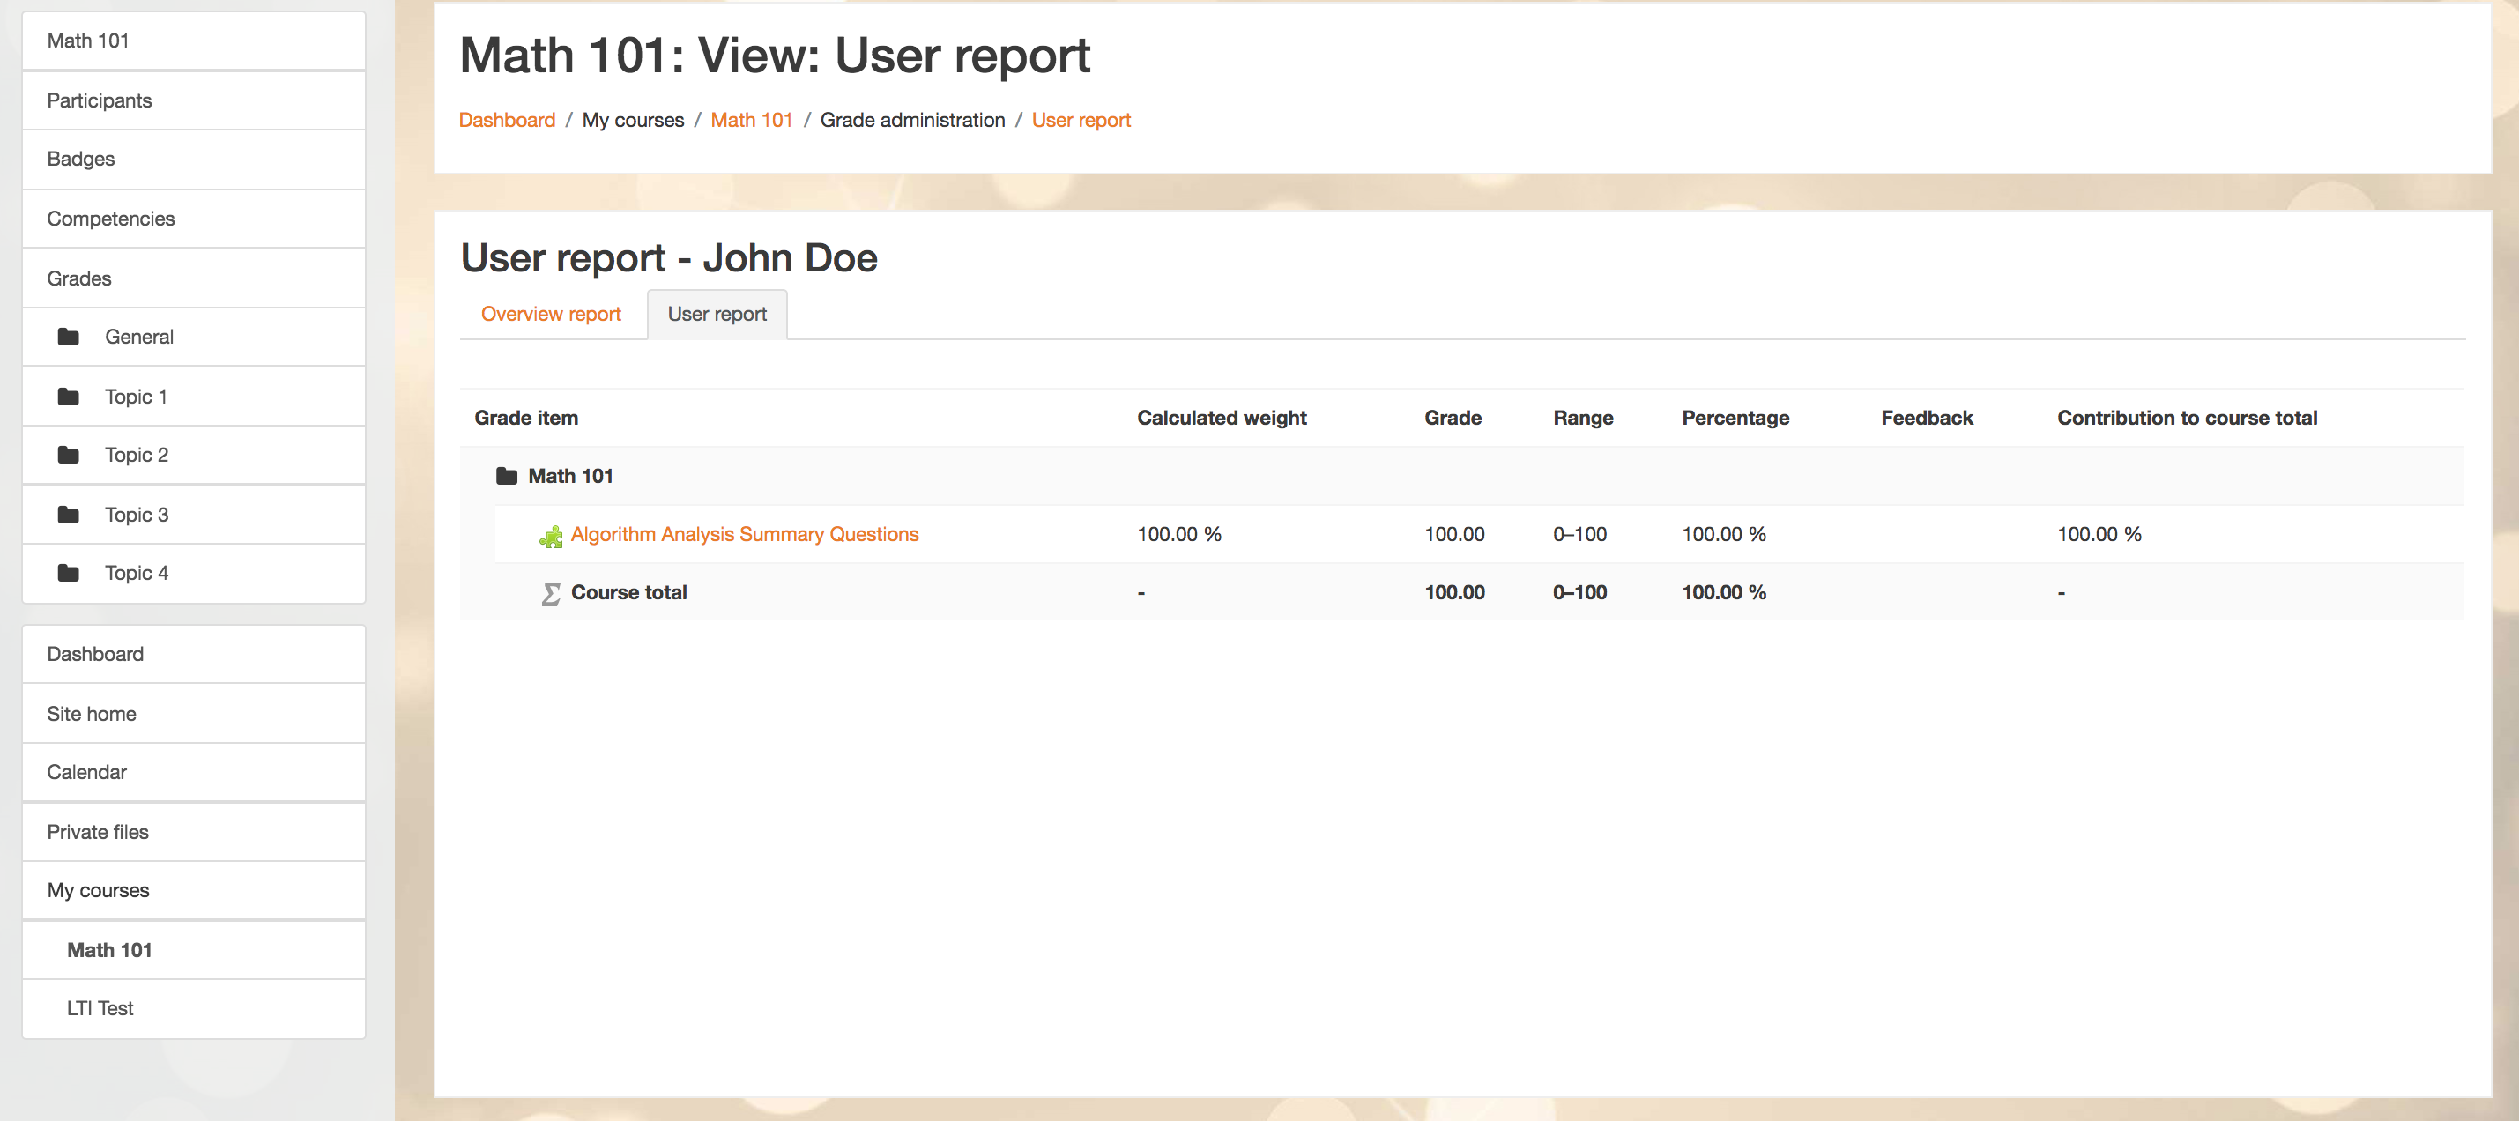Open Algorithm Analysis Summary Questions link
The image size is (2519, 1121).
744,534
